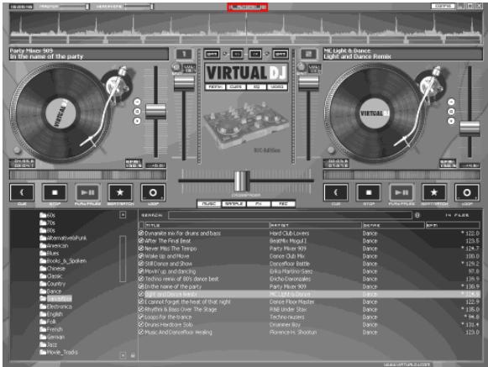Click the right deck pitch slider handle
The width and height of the screenshot is (488, 367).
(x=470, y=128)
